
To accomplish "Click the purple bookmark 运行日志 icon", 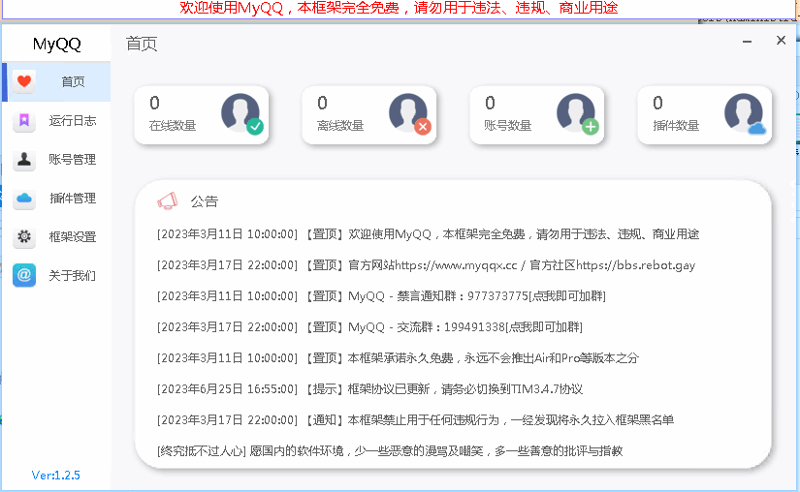I will (24, 121).
